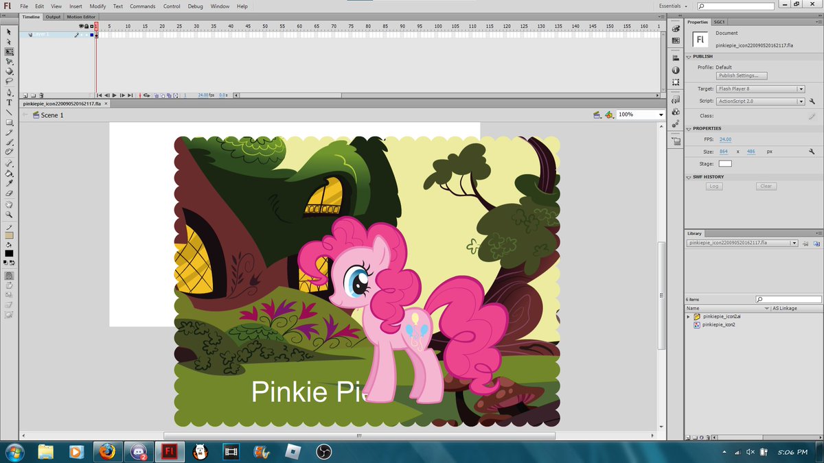Expand pinkiepie_icon2.ai library folder
This screenshot has height=463, width=824.
point(689,317)
